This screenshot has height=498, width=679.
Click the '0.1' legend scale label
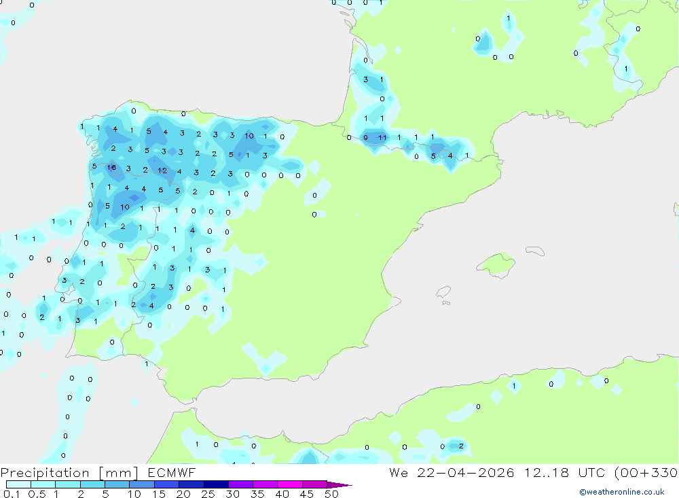click(x=12, y=494)
